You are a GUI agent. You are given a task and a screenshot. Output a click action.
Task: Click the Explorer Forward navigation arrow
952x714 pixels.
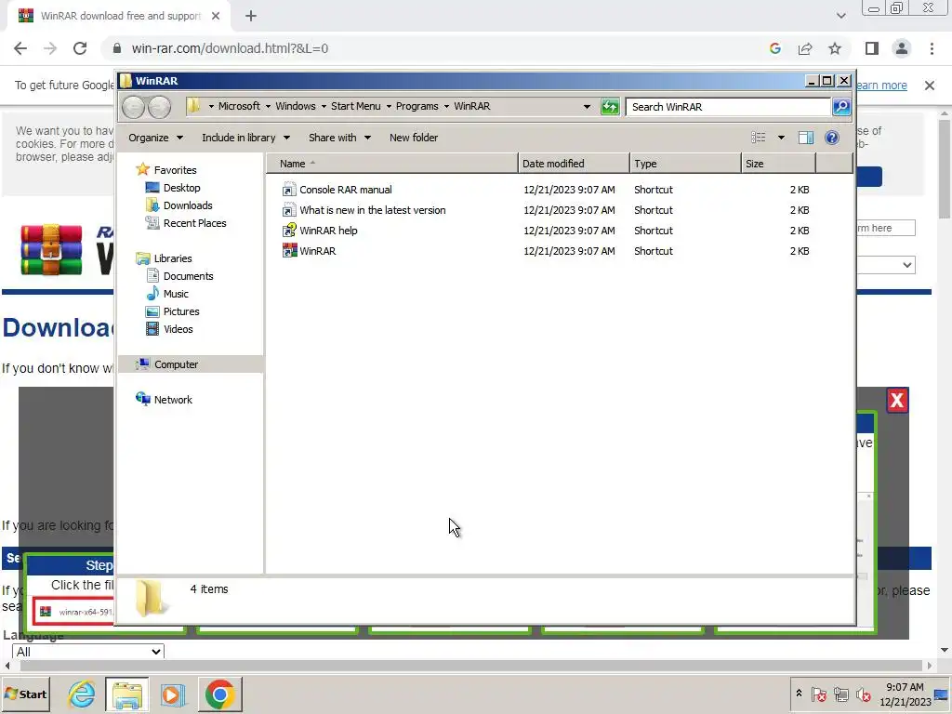click(x=160, y=108)
